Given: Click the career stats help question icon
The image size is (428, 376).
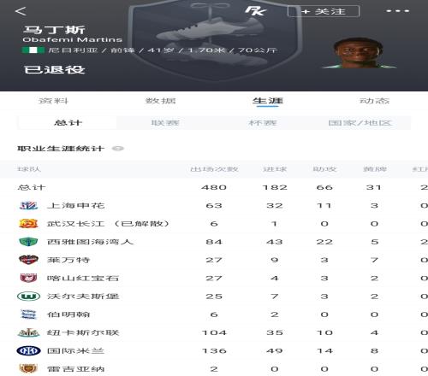Looking at the screenshot, I should pyautogui.click(x=118, y=148).
